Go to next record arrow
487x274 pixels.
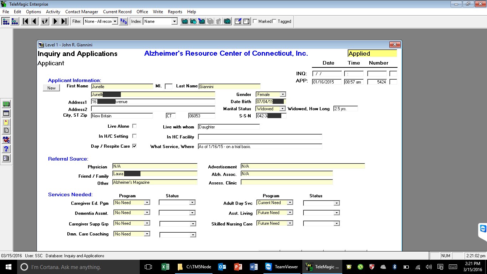click(x=55, y=21)
